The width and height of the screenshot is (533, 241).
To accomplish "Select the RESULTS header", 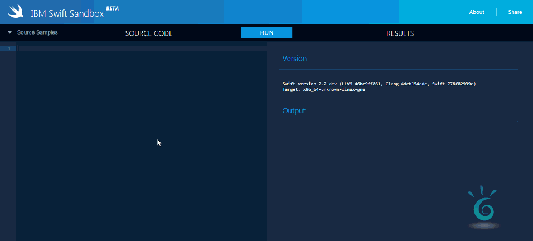I will point(400,33).
